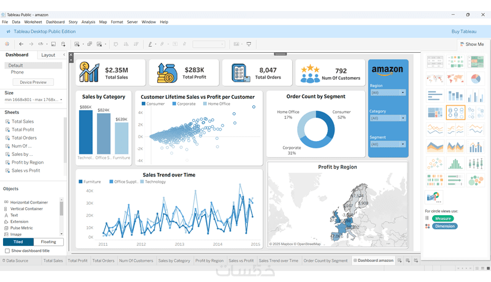The height and width of the screenshot is (282, 491).
Task: Switch to Sales Trend over Time tab
Action: click(279, 261)
